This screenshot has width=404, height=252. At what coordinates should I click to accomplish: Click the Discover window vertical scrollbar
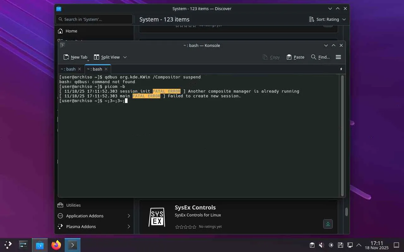pos(346,212)
